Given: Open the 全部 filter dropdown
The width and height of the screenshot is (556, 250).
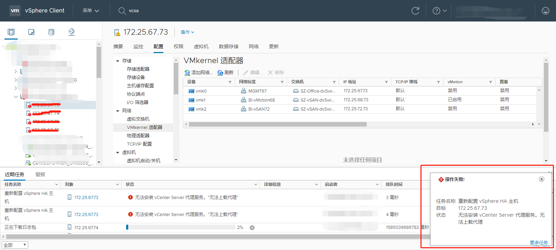Looking at the screenshot, I should tap(15, 245).
